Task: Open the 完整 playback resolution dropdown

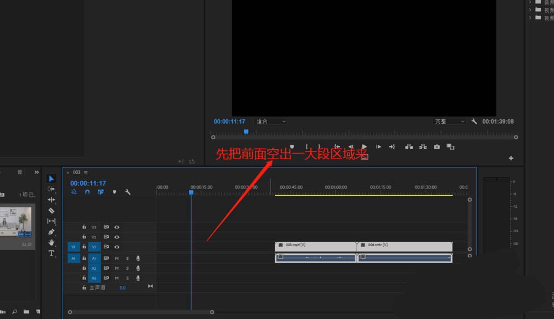Action: click(x=449, y=121)
